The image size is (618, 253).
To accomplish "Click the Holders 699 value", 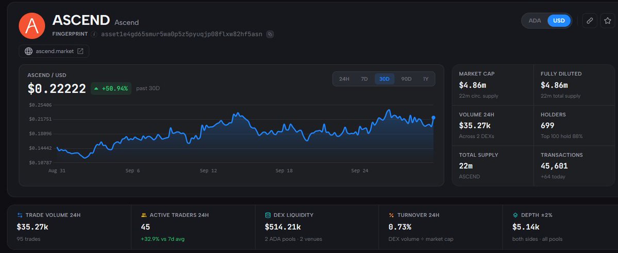I will pyautogui.click(x=547, y=126).
